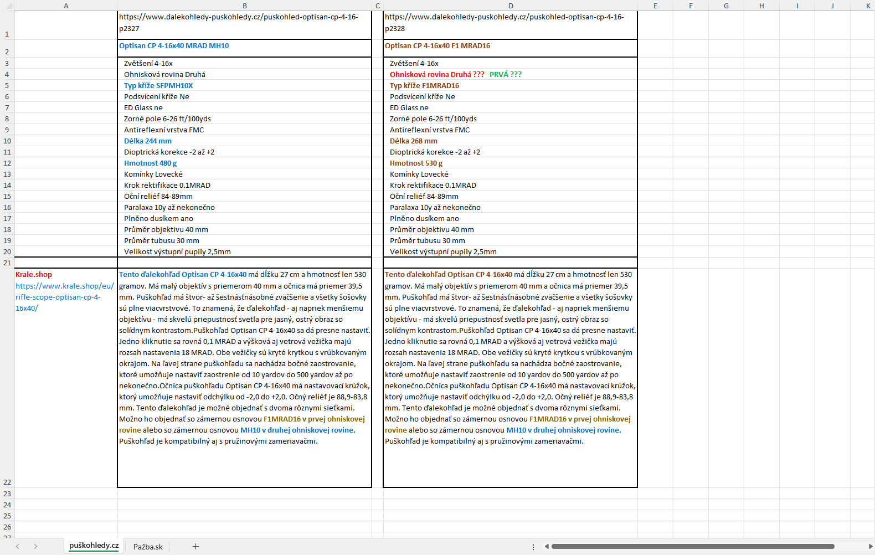The width and height of the screenshot is (875, 555).
Task: Click the select-all corner of the grid
Action: (x=7, y=6)
